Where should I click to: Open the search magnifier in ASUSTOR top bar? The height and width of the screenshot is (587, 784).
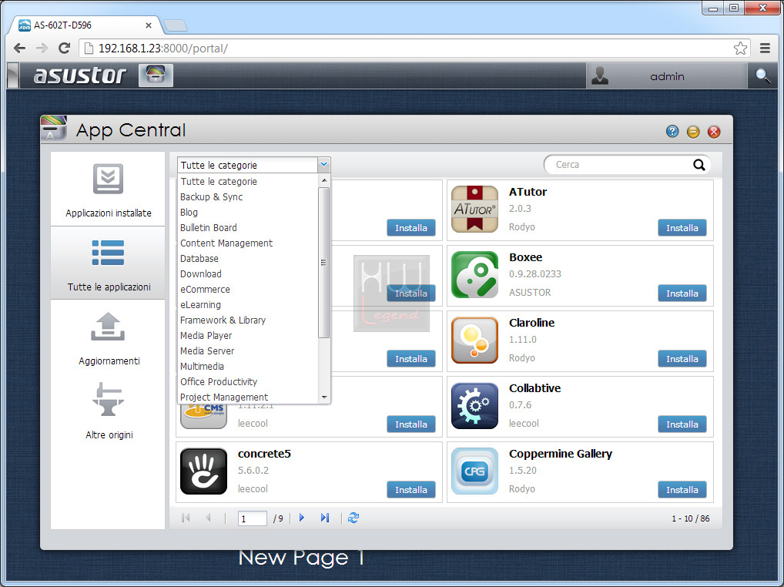click(762, 76)
